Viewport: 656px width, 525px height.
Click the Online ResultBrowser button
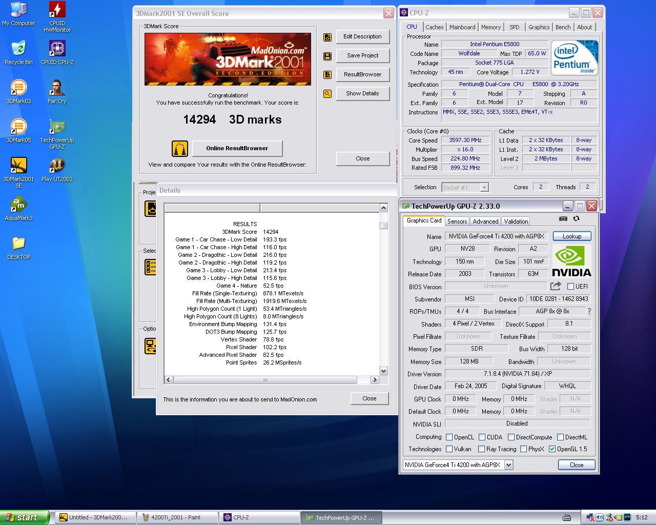(237, 149)
